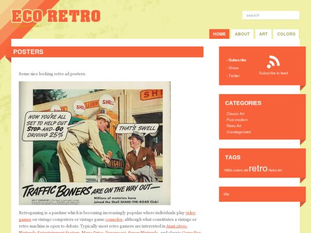
Task: Open the Colors navigation tab
Action: [x=286, y=34]
